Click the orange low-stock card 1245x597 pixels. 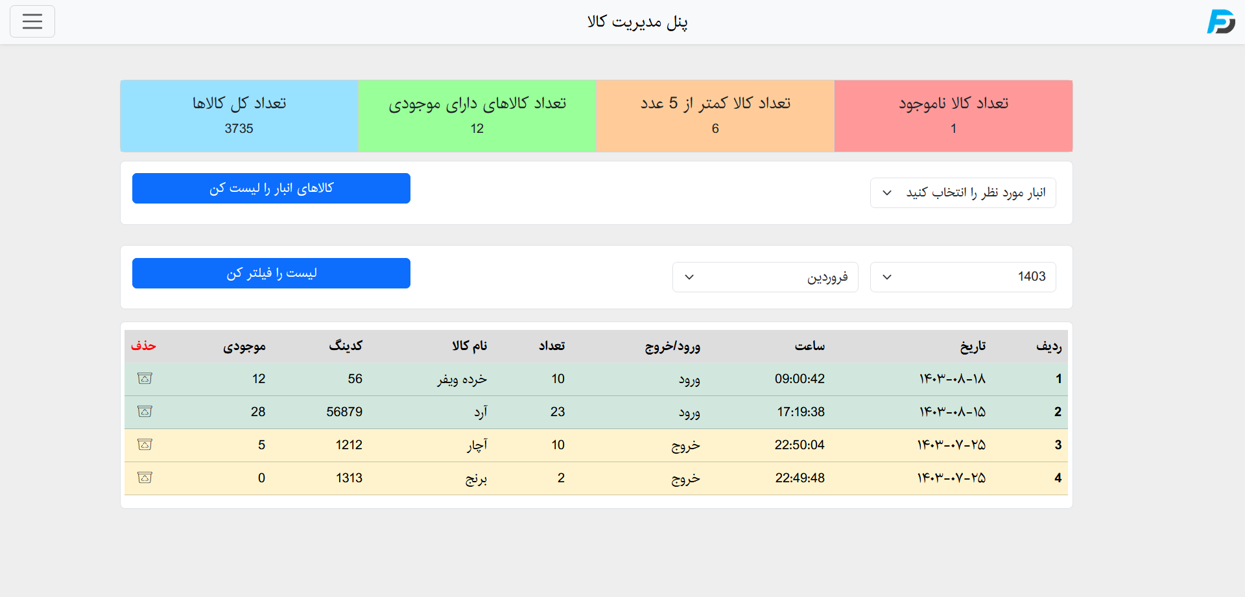pyautogui.click(x=715, y=115)
